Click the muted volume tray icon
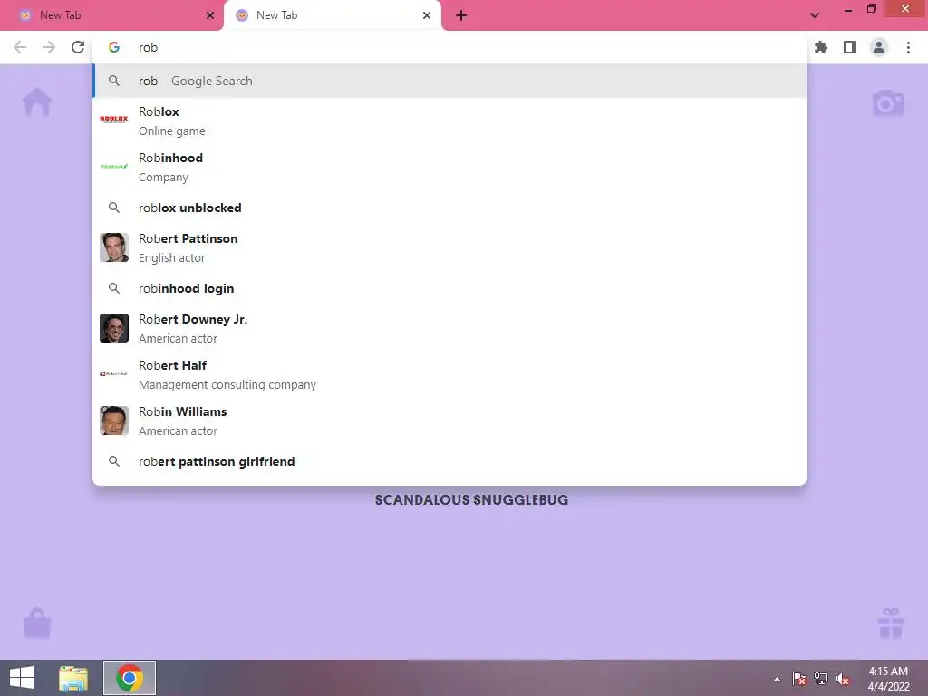Image resolution: width=928 pixels, height=696 pixels. click(843, 679)
